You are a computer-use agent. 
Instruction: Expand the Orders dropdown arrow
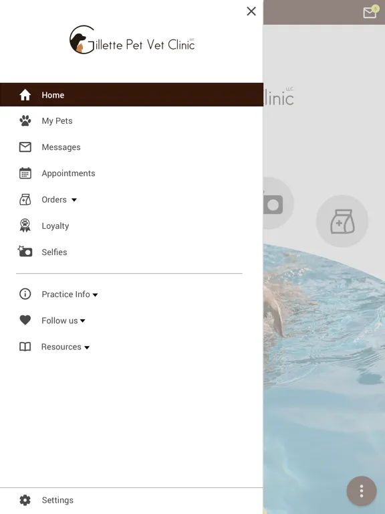[x=74, y=200]
